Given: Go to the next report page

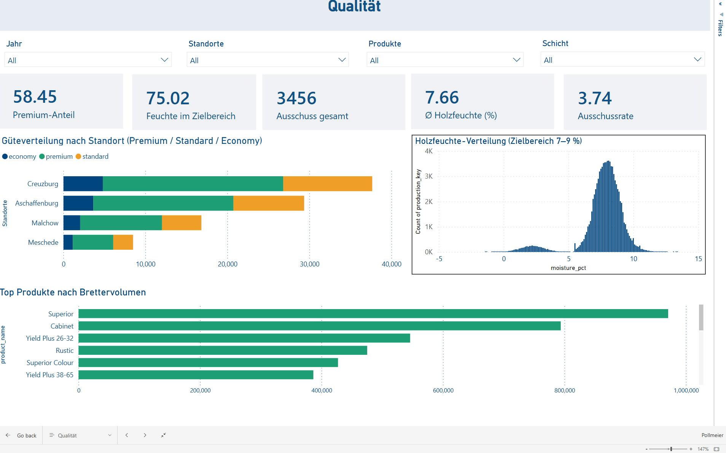Looking at the screenshot, I should 145,435.
